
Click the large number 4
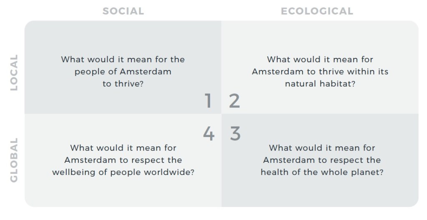208,134
